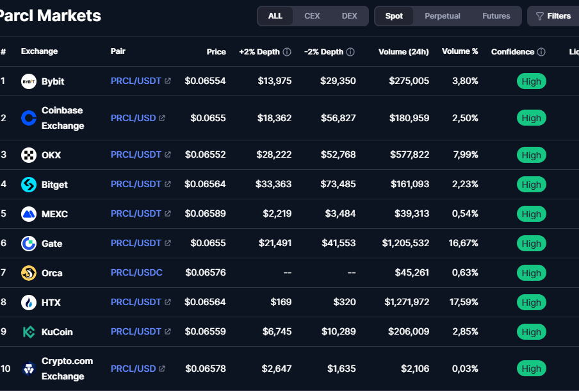Open Bitget PRCL/USDT pair link
The image size is (579, 391).
[136, 184]
